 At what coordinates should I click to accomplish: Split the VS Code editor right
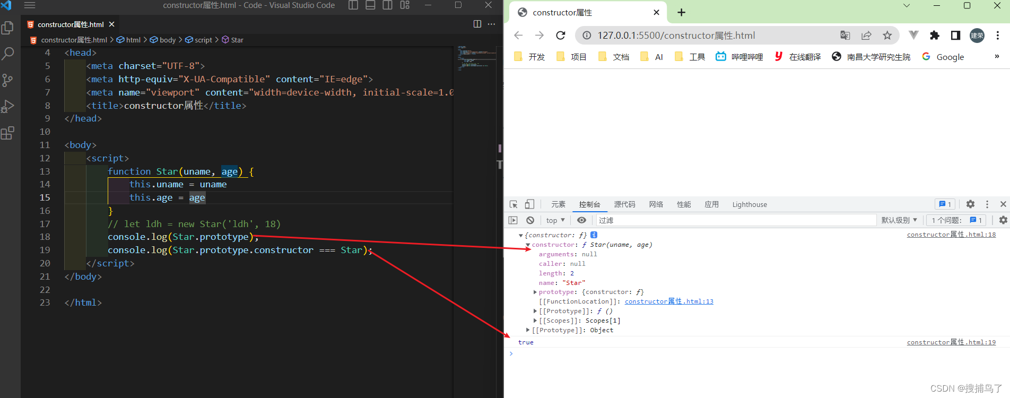click(x=477, y=24)
